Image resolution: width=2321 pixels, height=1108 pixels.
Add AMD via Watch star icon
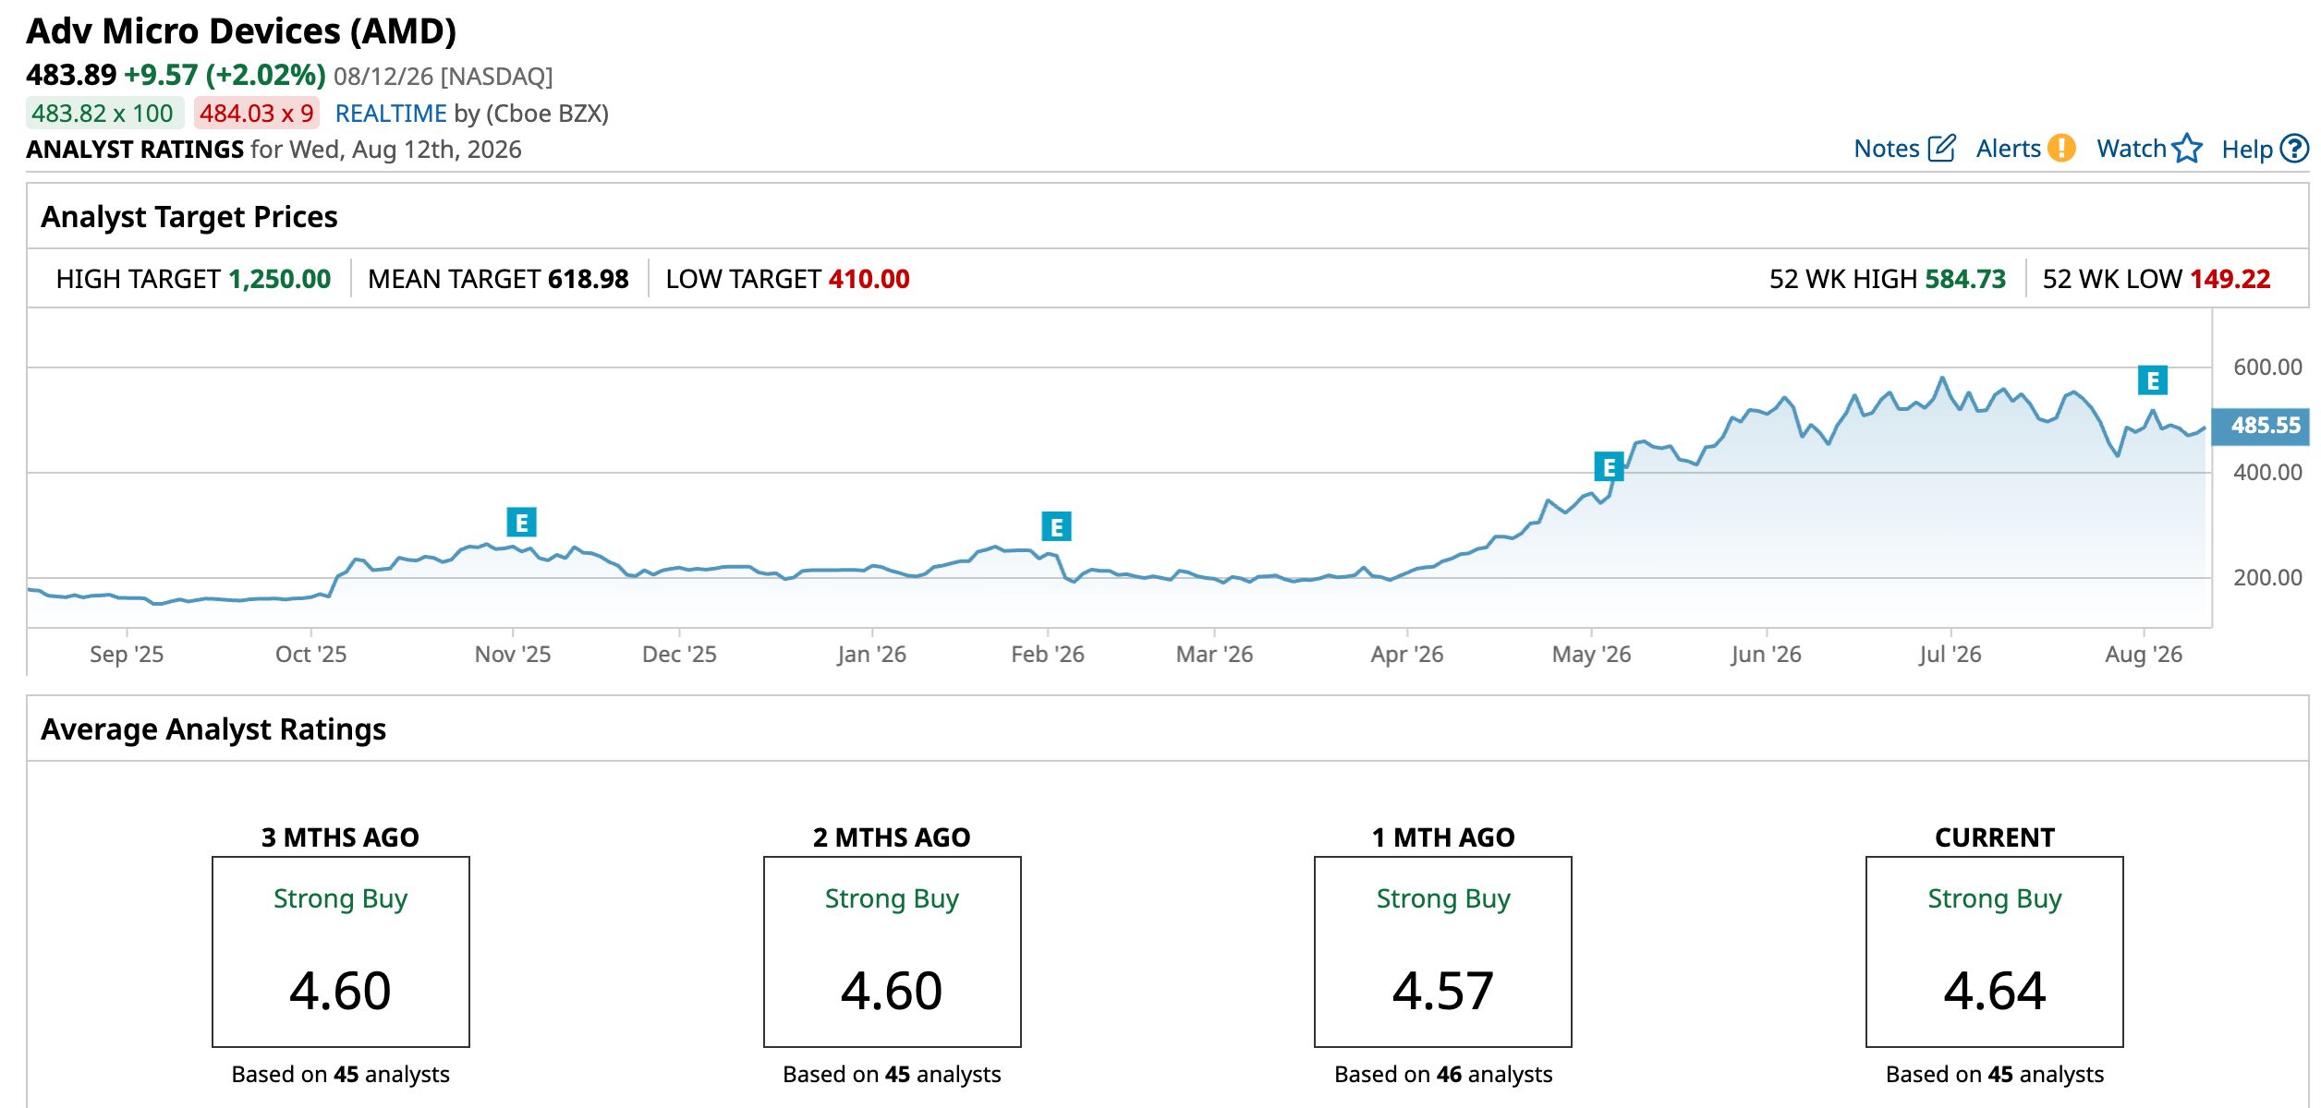tap(2187, 149)
